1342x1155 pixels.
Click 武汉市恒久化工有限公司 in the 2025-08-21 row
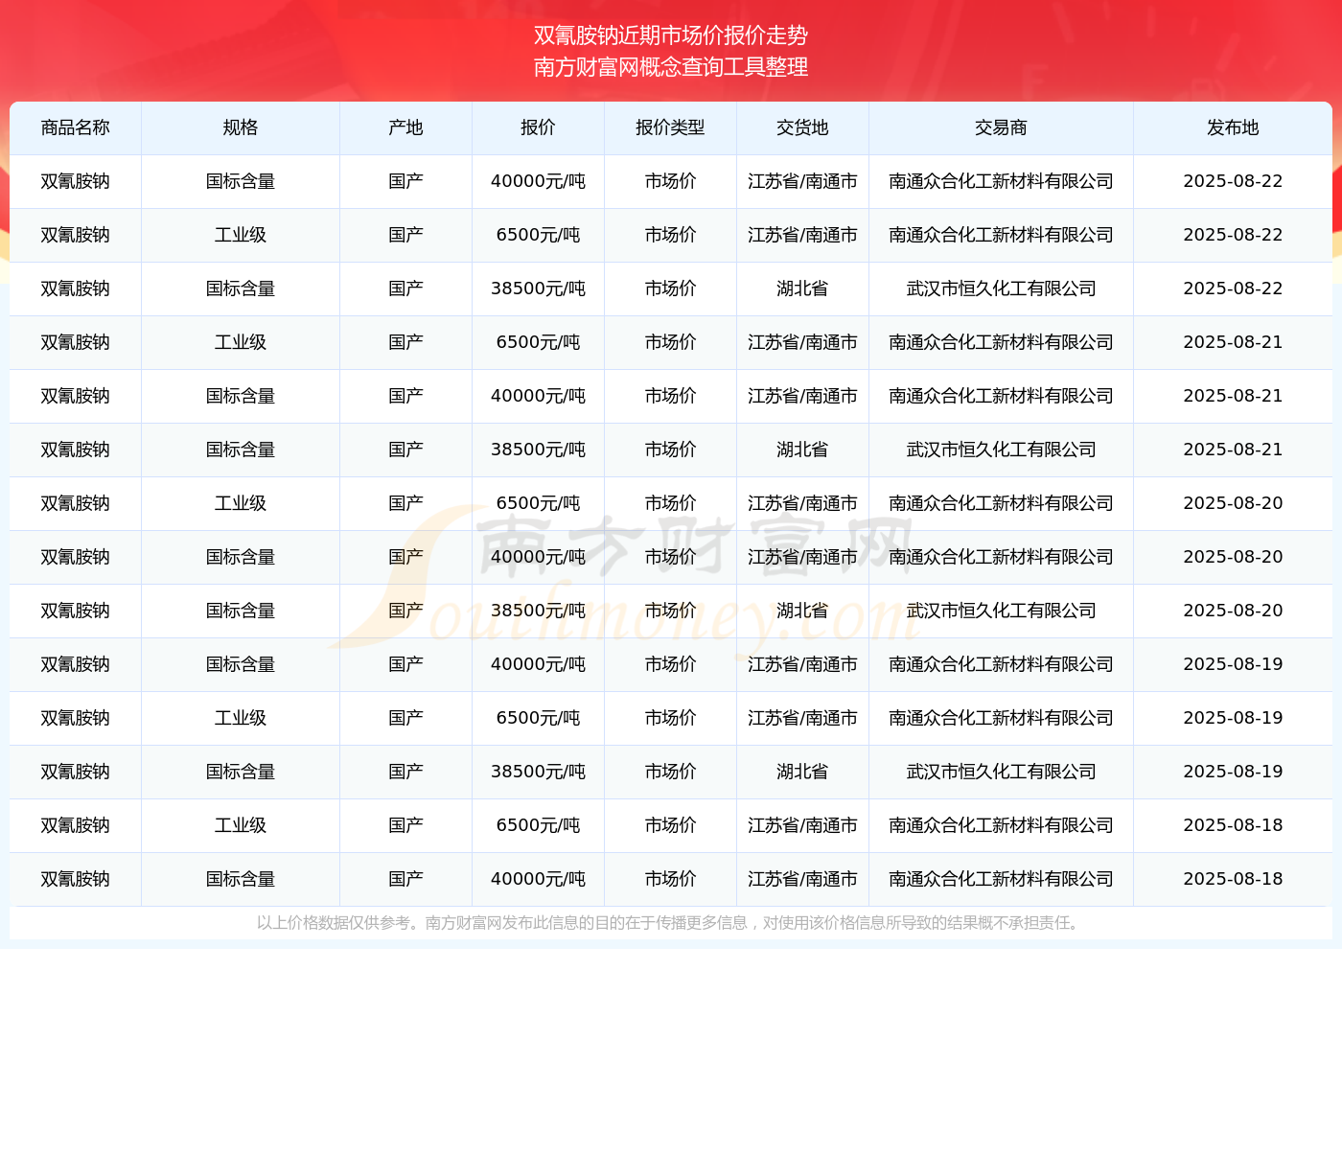(x=1001, y=450)
